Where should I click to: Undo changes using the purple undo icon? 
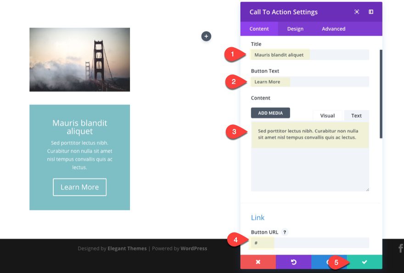(293, 262)
